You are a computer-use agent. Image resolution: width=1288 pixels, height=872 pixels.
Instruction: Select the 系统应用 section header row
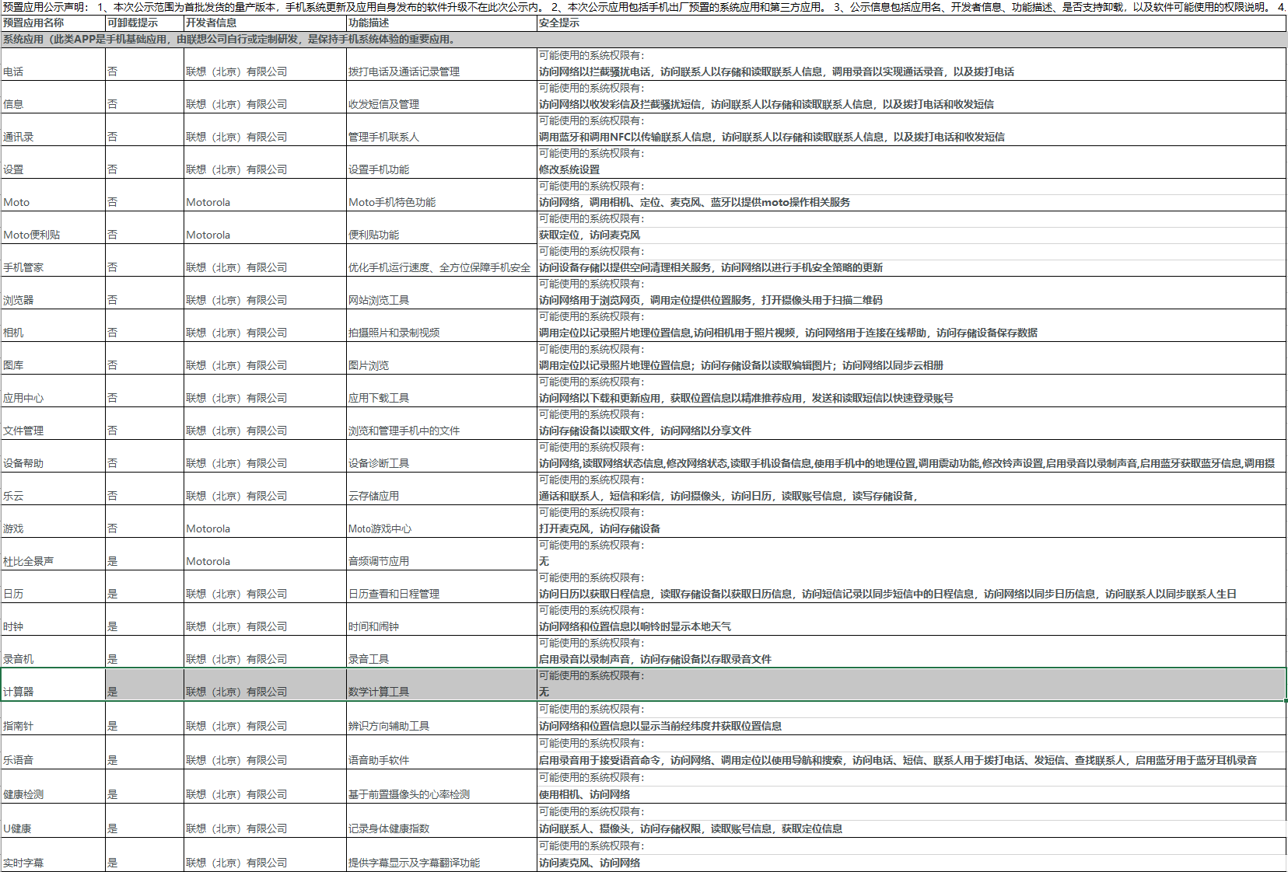coord(643,40)
